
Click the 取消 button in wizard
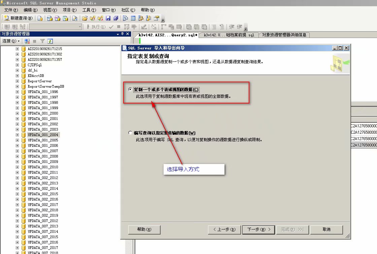[x=326, y=229]
